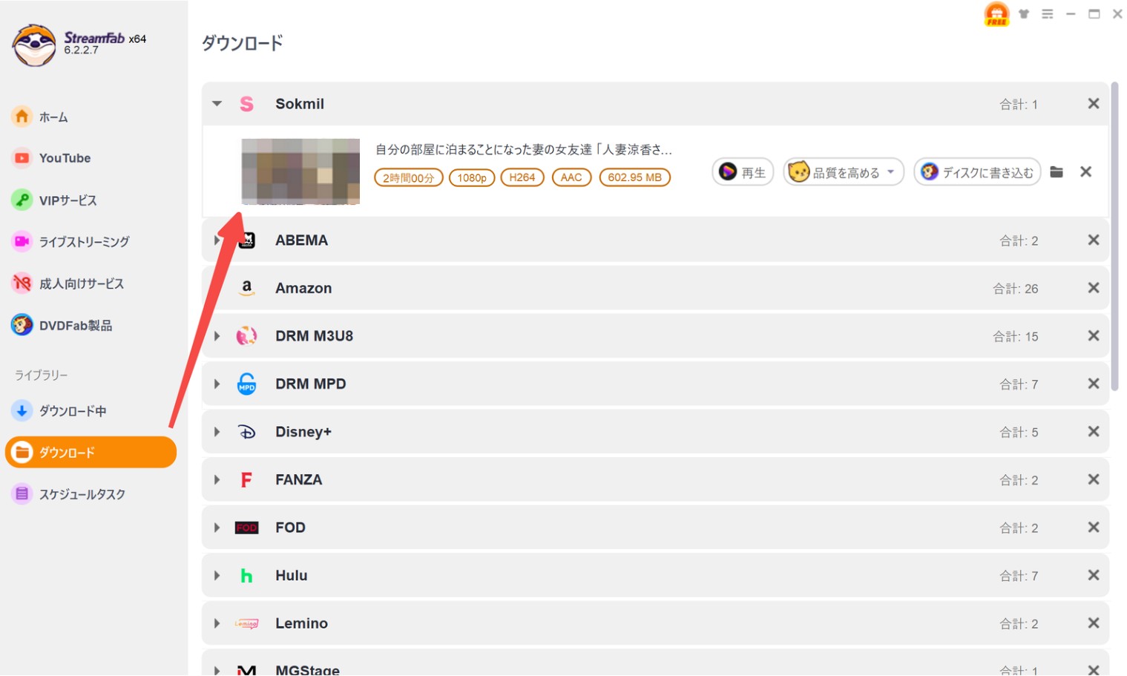Click the FREE gift icon in title bar
This screenshot has width=1127, height=676.
[996, 14]
